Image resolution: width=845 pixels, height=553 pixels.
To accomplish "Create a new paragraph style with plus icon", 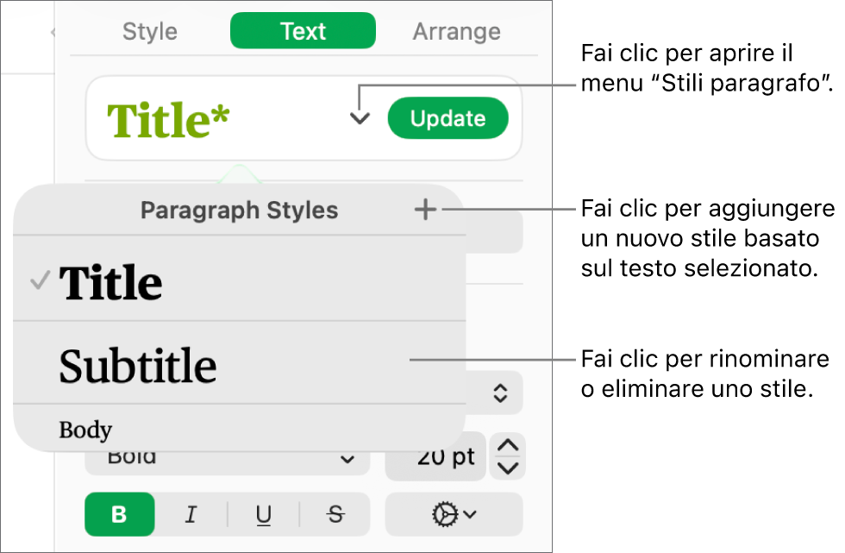I will 425,209.
